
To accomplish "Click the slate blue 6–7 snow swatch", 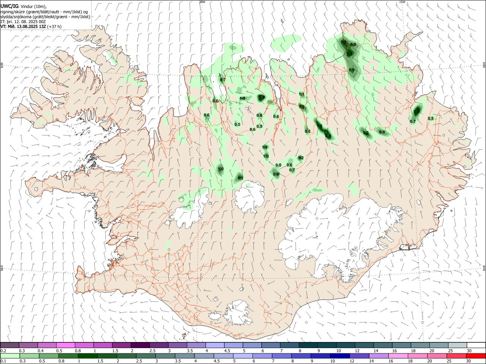I will pyautogui.click(x=271, y=345).
